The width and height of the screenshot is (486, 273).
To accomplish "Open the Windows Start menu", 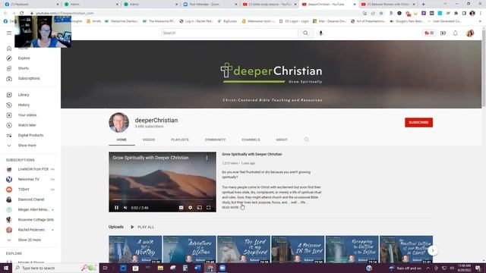I will pyautogui.click(x=6, y=268).
